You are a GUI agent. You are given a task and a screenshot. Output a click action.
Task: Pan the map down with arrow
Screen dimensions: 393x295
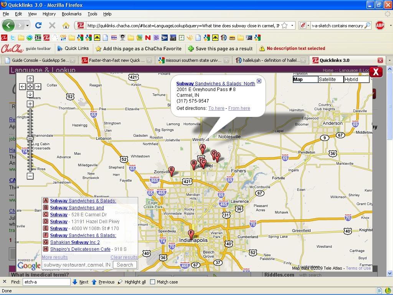click(x=30, y=94)
